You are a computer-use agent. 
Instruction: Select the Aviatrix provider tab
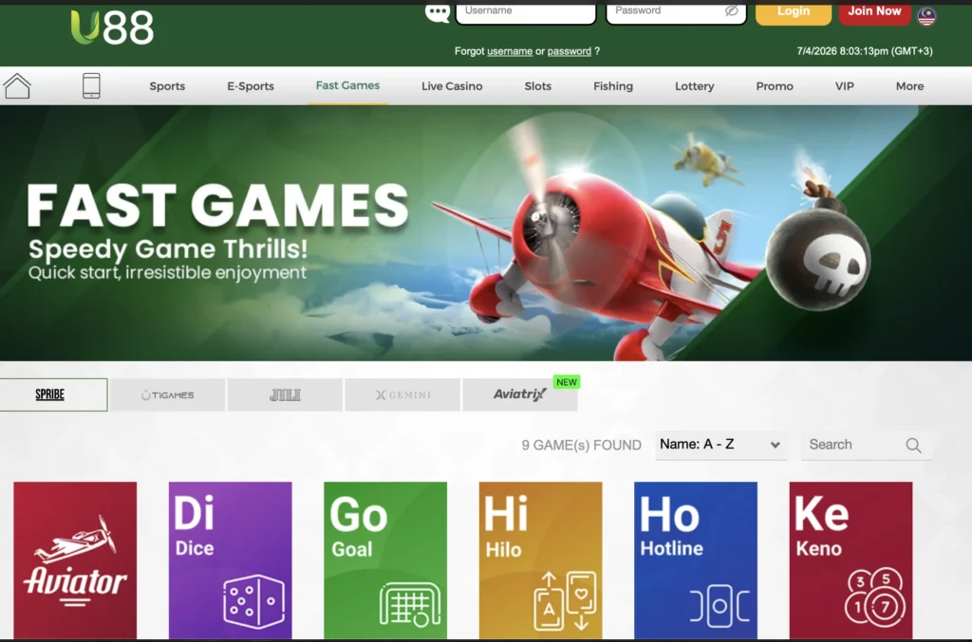(520, 394)
